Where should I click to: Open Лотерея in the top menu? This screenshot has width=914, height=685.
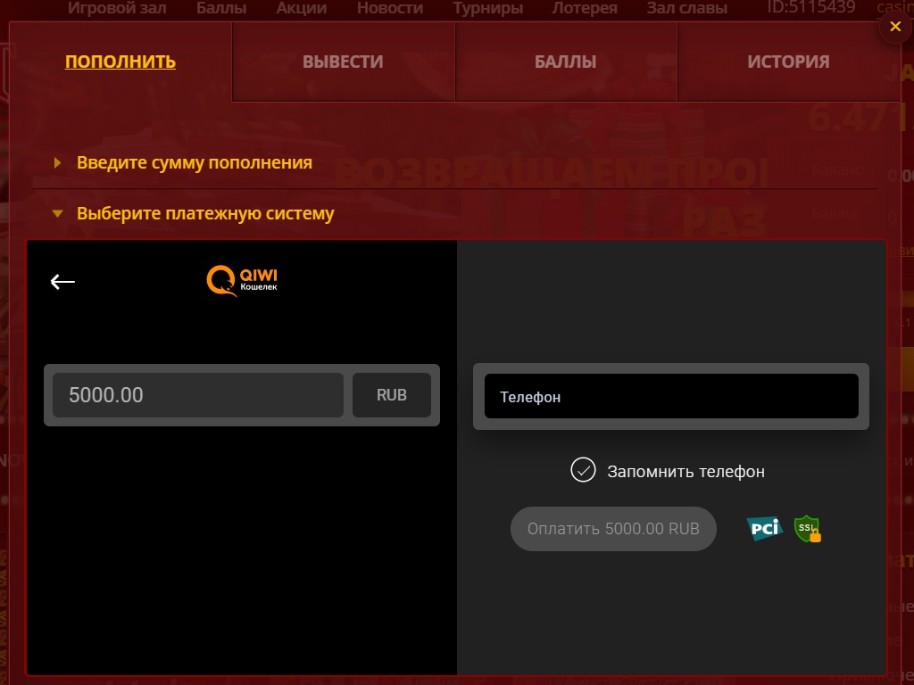coord(585,8)
